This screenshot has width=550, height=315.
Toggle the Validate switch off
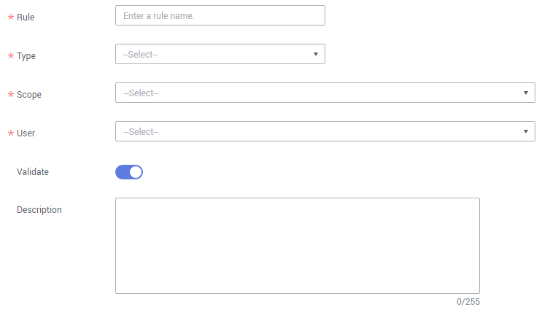click(129, 172)
